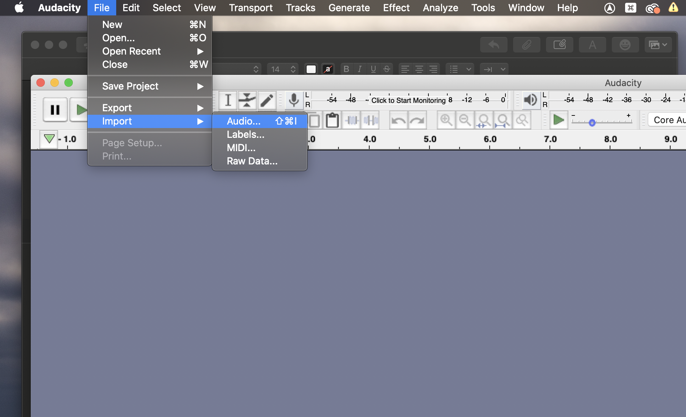The image size is (686, 417).
Task: Click the Play-at-speed green arrow
Action: (x=559, y=120)
